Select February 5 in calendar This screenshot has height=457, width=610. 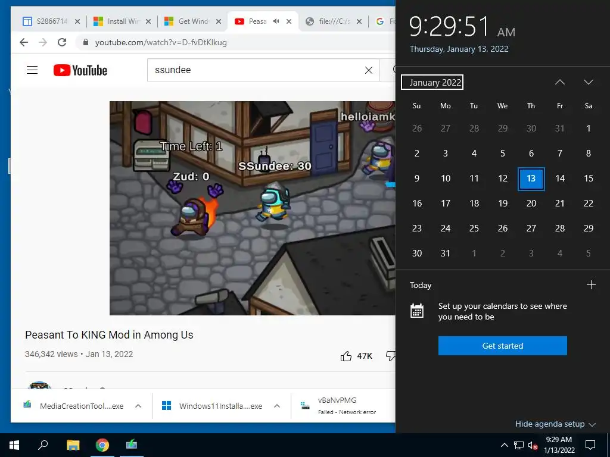(x=588, y=253)
